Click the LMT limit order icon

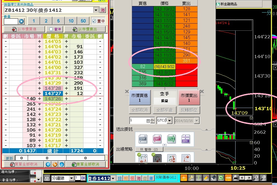tap(157, 139)
